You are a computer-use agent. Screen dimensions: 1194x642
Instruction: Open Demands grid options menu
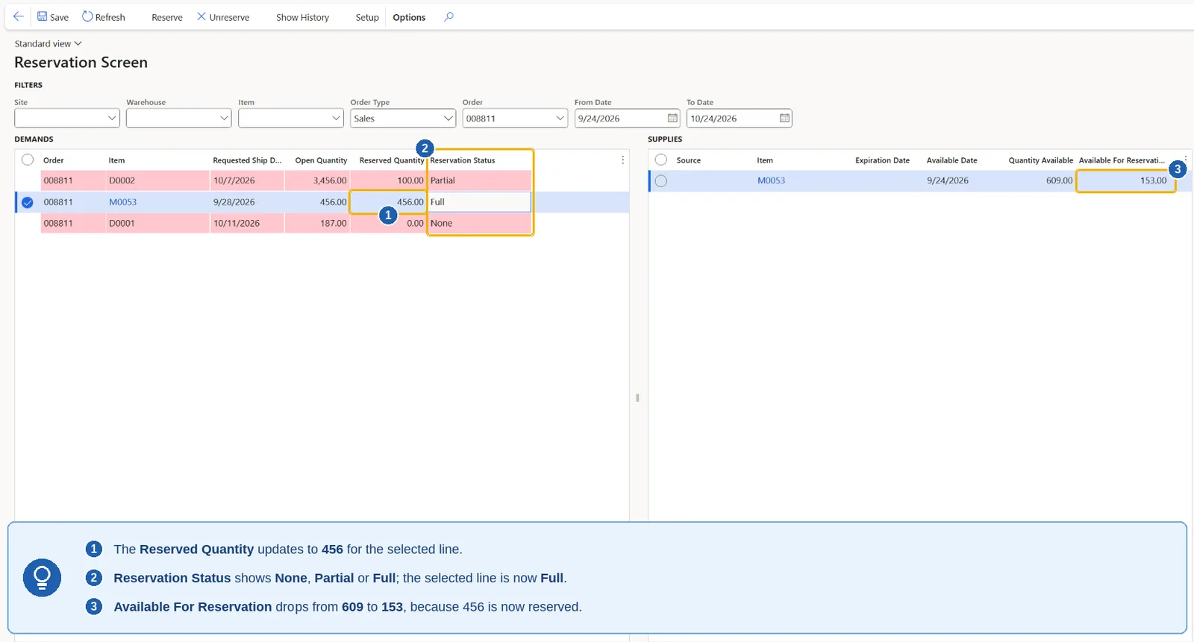point(623,160)
